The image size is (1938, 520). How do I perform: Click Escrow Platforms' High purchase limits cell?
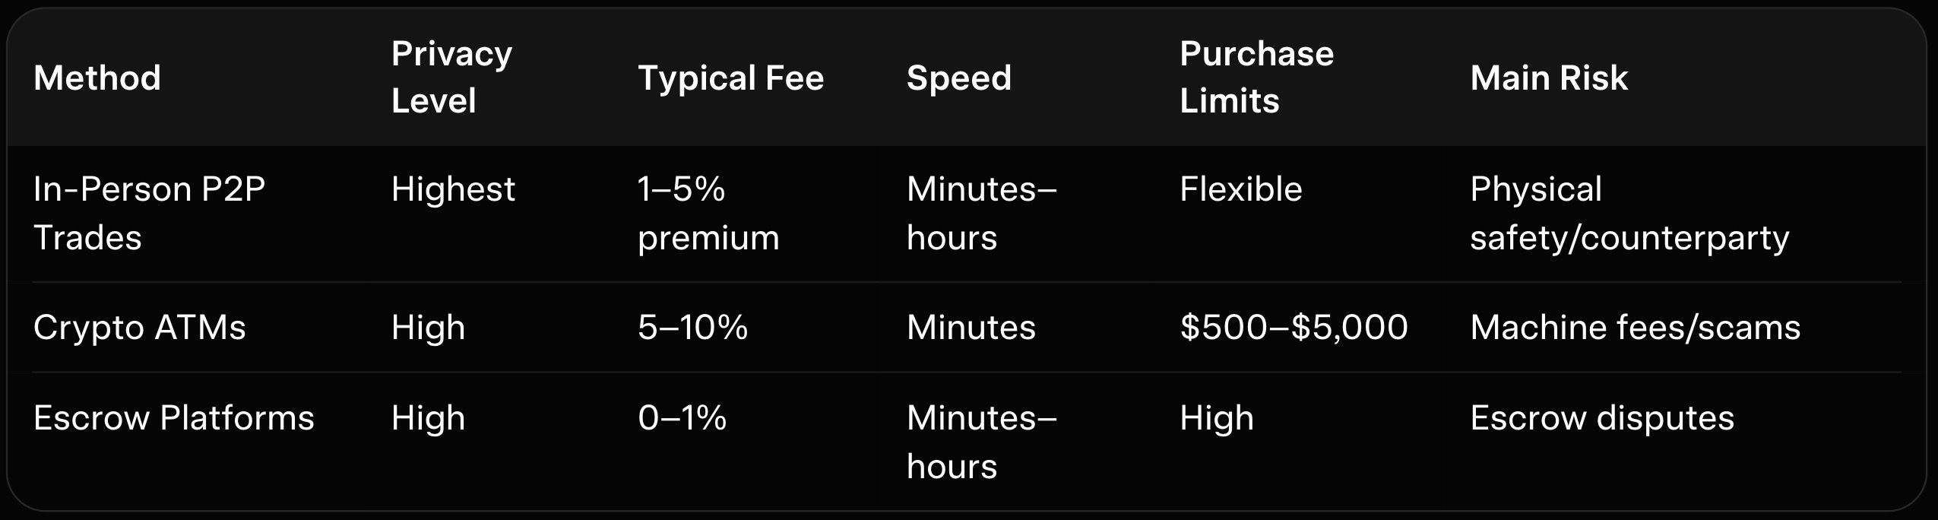coord(1216,418)
